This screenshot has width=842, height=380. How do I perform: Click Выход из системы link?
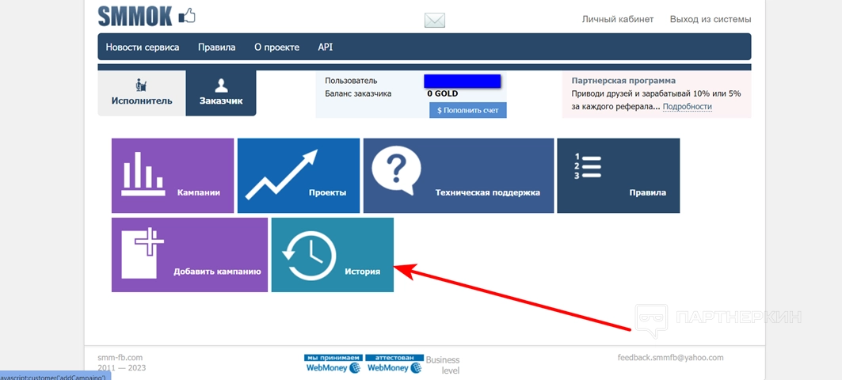tap(711, 19)
